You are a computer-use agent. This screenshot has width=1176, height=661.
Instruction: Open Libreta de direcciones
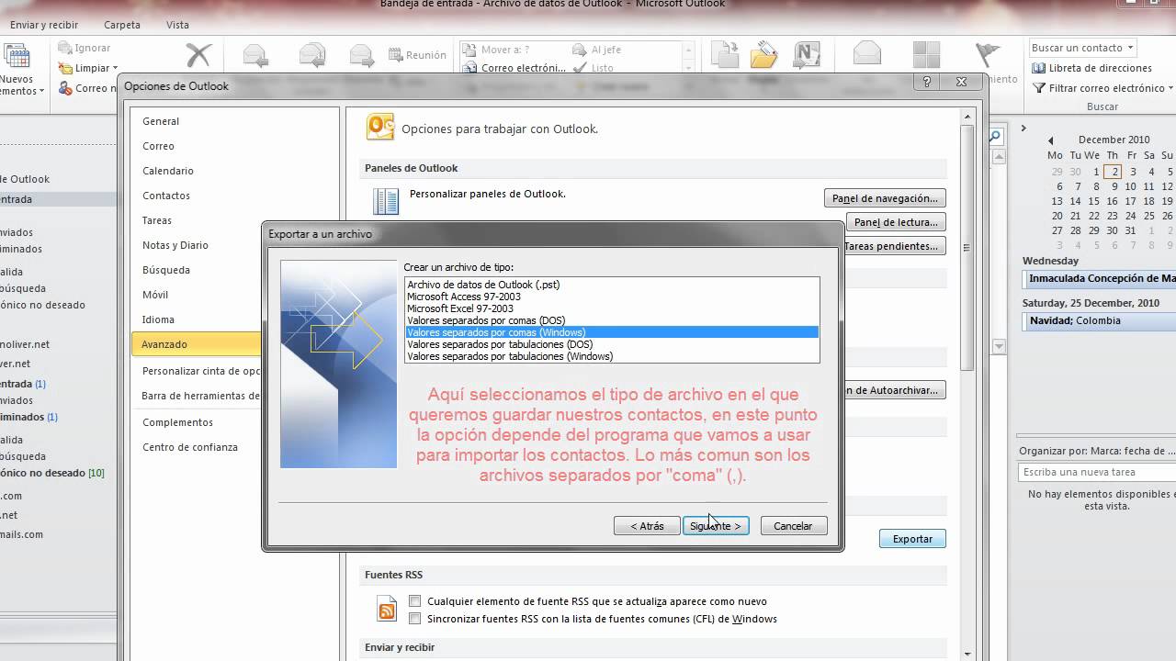tap(1091, 68)
